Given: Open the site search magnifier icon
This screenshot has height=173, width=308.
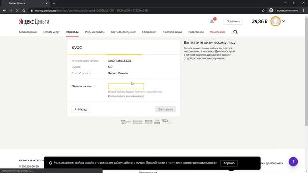Looking at the screenshot, I should tap(235, 32).
